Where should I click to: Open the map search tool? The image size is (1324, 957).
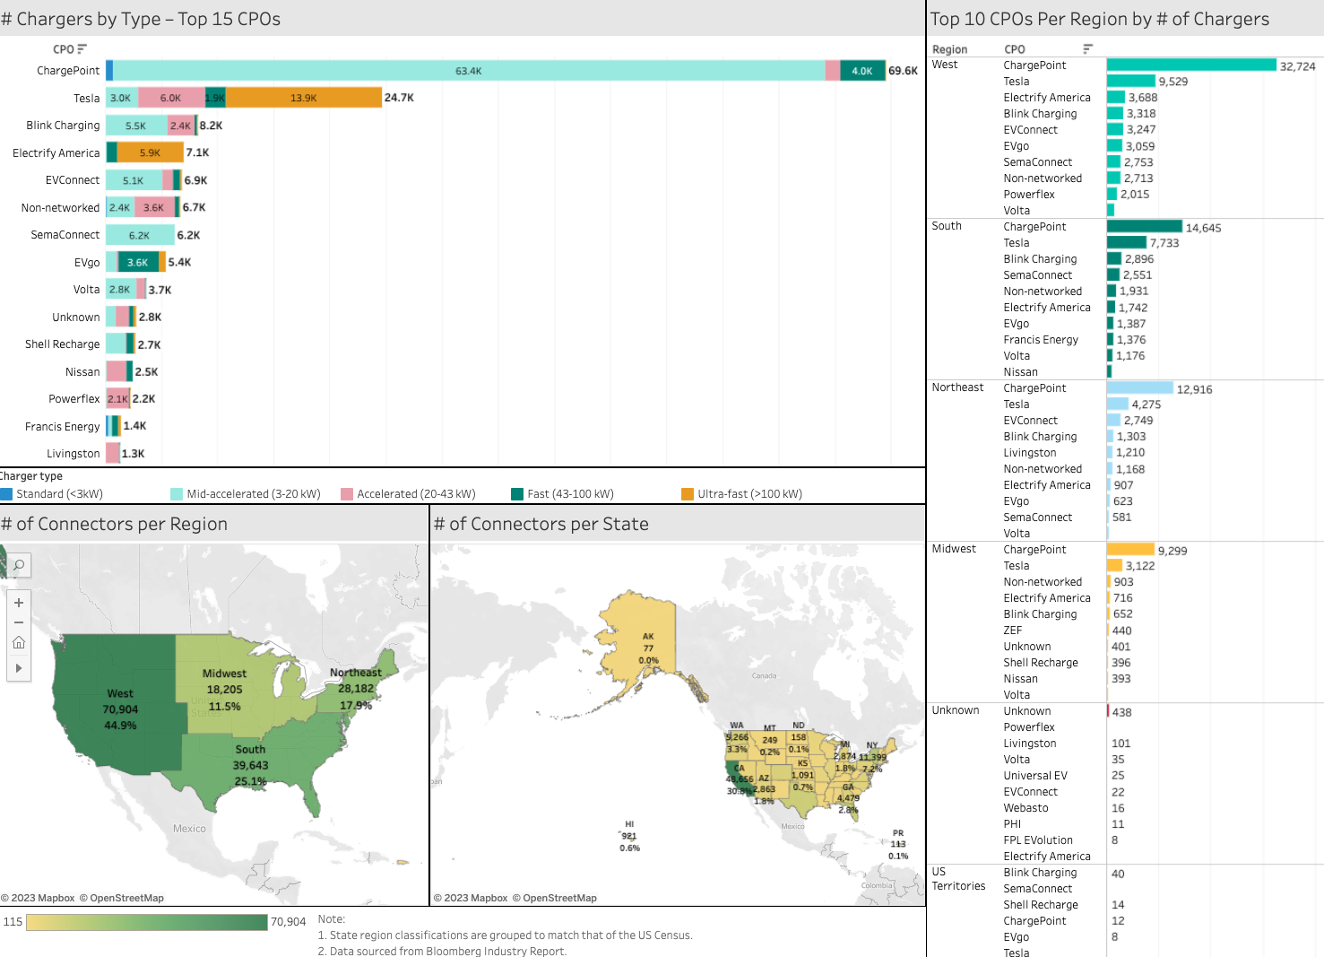[x=18, y=565]
